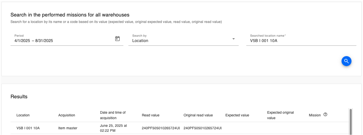
Task: Click the June 25, 2025 date cell
Action: click(113, 128)
